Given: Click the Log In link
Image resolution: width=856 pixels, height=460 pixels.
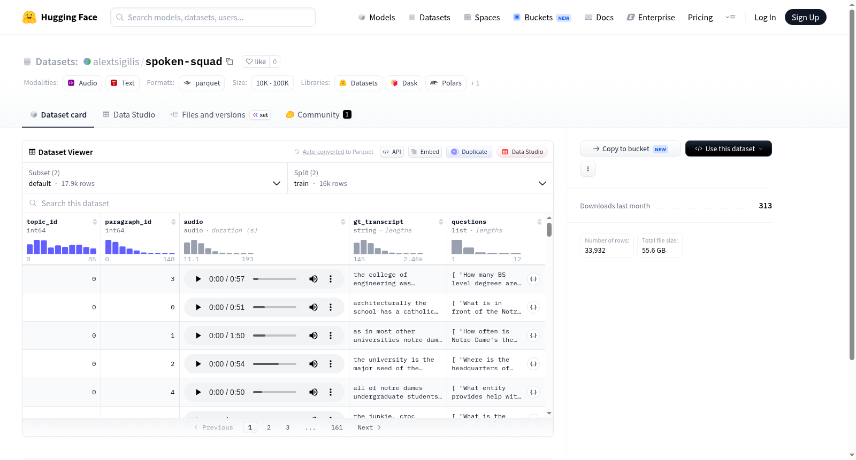Looking at the screenshot, I should pos(765,18).
